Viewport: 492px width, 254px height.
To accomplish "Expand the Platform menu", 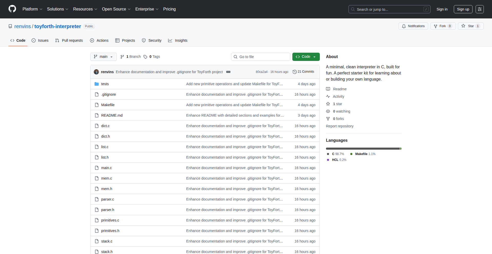I will [32, 9].
